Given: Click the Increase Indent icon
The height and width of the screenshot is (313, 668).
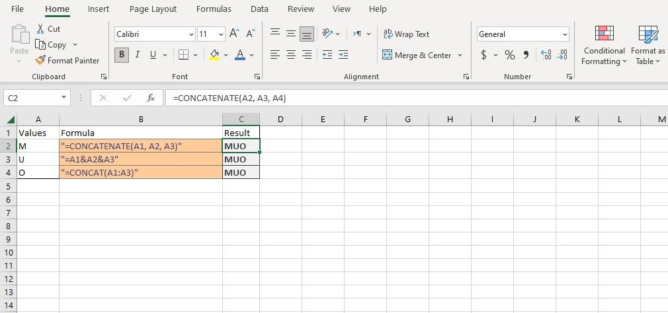Looking at the screenshot, I should (x=343, y=55).
